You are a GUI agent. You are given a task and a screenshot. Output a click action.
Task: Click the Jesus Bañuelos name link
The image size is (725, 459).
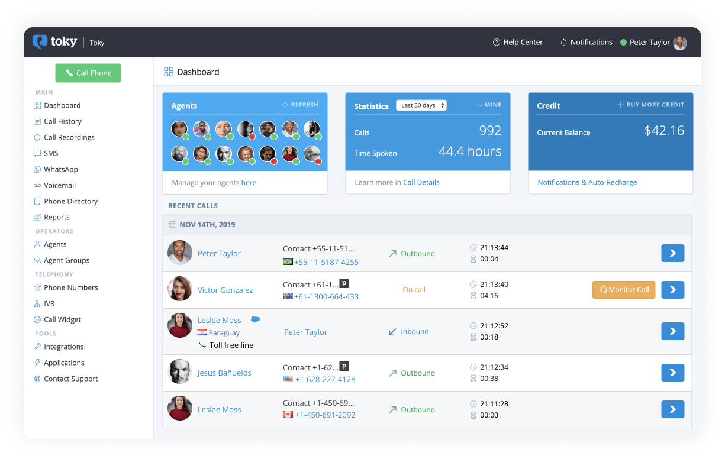click(x=224, y=373)
